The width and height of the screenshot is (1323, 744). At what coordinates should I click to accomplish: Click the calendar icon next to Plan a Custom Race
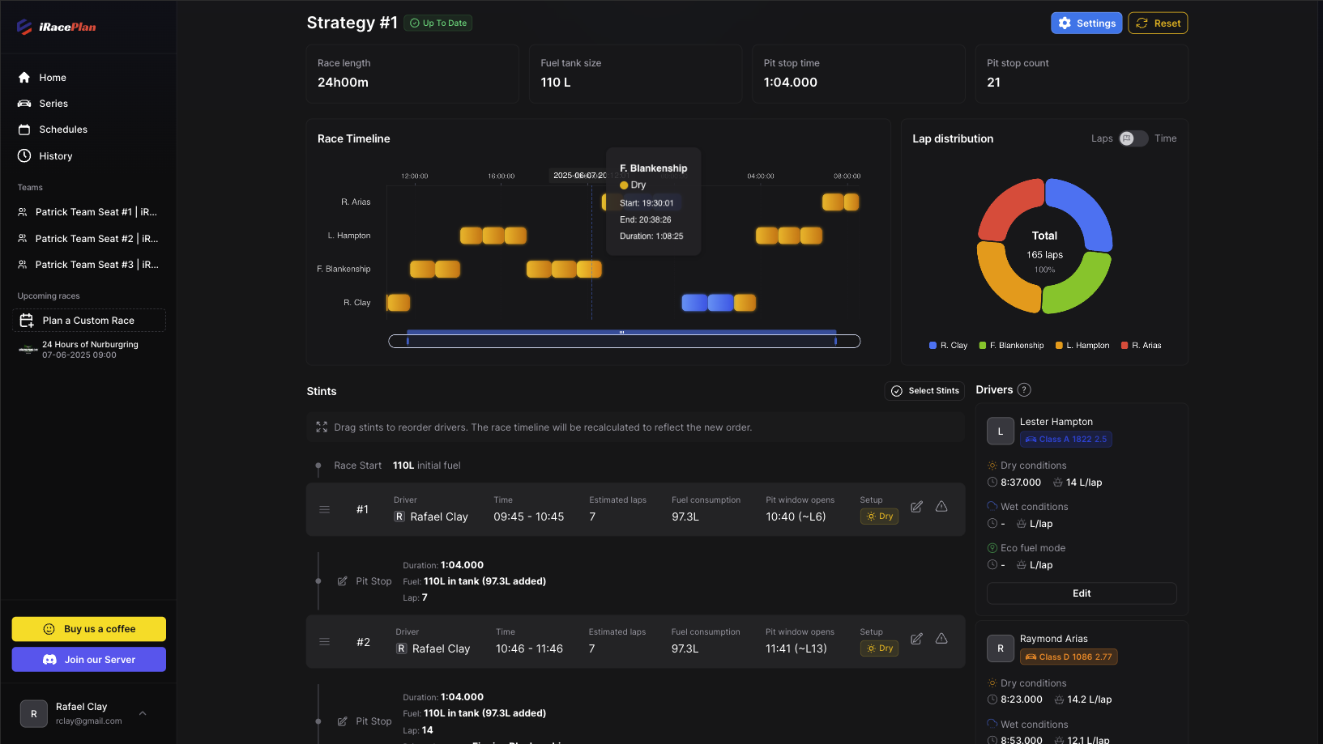point(27,320)
